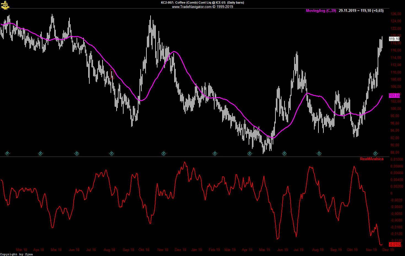Open the www.TradeNavigator.com link text
Image resolution: width=405 pixels, height=256 pixels.
click(x=192, y=7)
